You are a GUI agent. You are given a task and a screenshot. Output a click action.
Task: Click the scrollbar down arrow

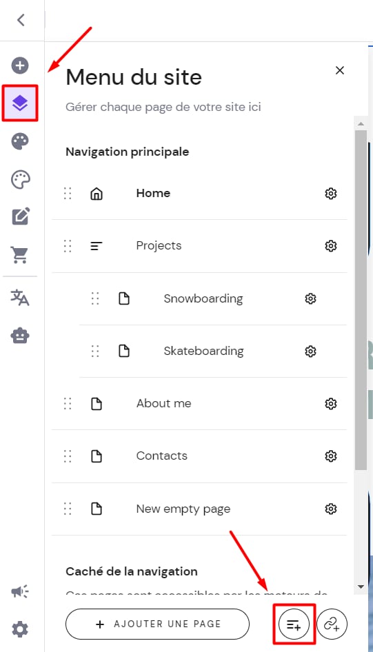click(361, 587)
